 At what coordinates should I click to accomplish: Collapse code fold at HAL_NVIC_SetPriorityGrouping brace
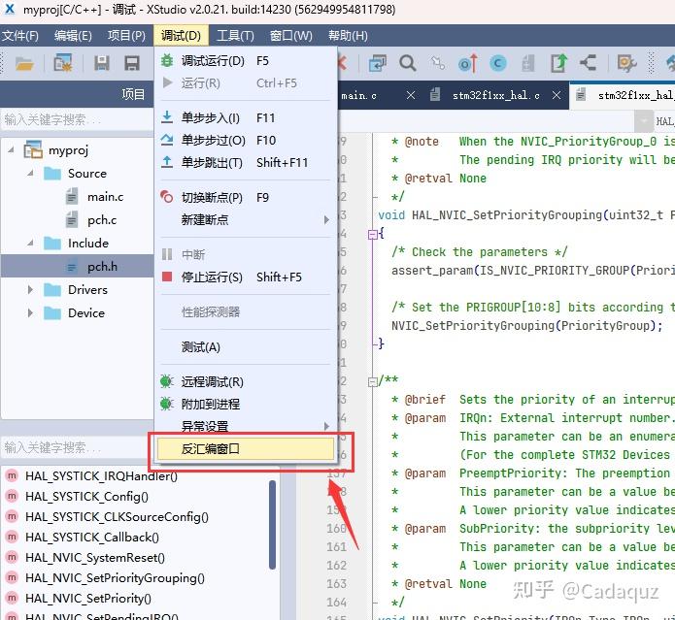coord(372,235)
